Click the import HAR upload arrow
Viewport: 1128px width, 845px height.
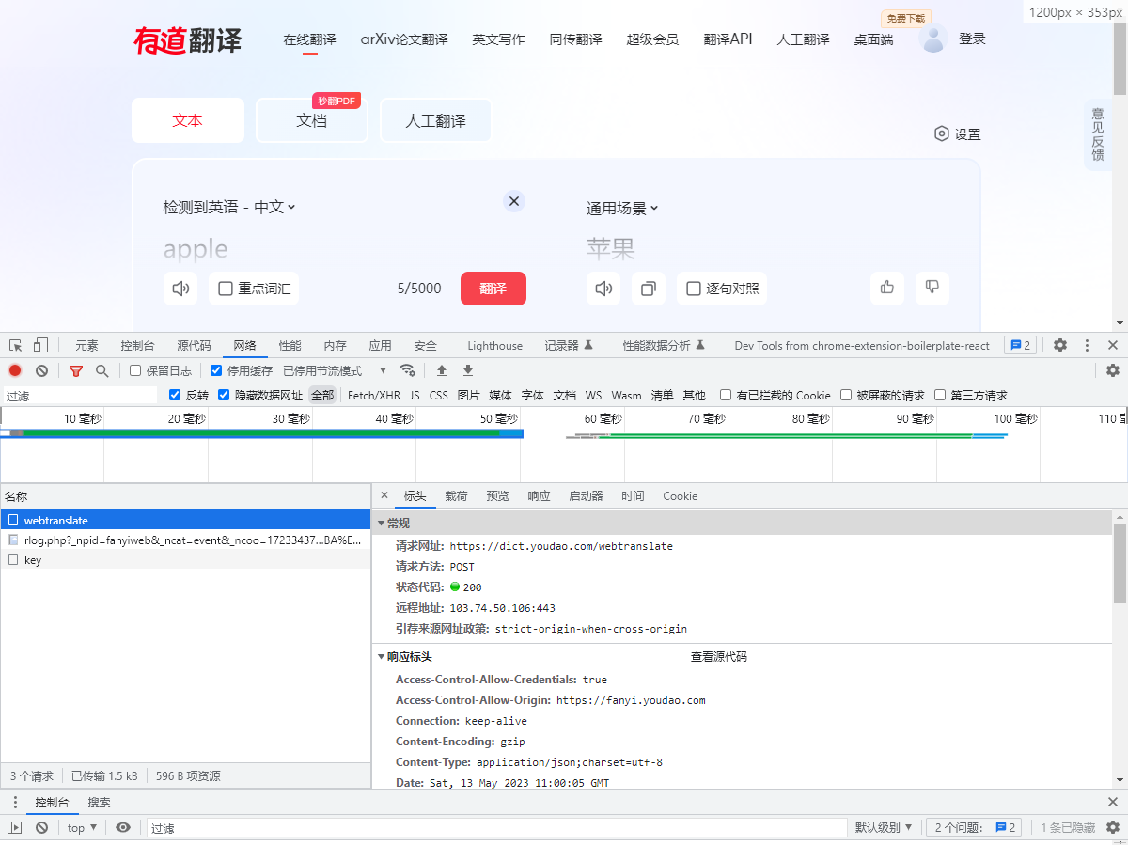click(442, 370)
